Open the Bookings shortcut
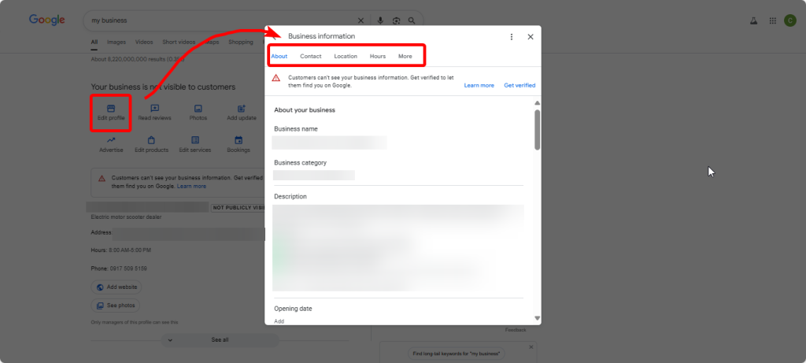This screenshot has width=806, height=363. point(238,144)
